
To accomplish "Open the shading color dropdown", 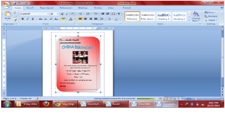I will point(112,19).
